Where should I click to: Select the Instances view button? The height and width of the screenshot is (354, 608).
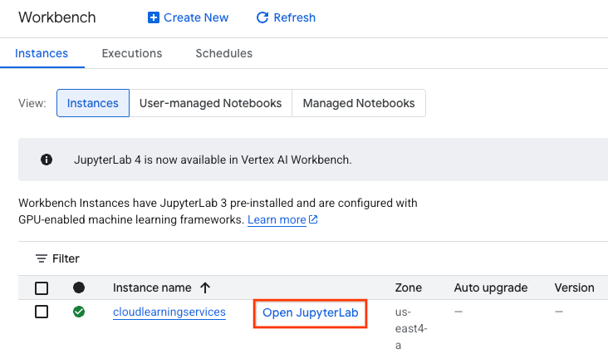pyautogui.click(x=93, y=103)
